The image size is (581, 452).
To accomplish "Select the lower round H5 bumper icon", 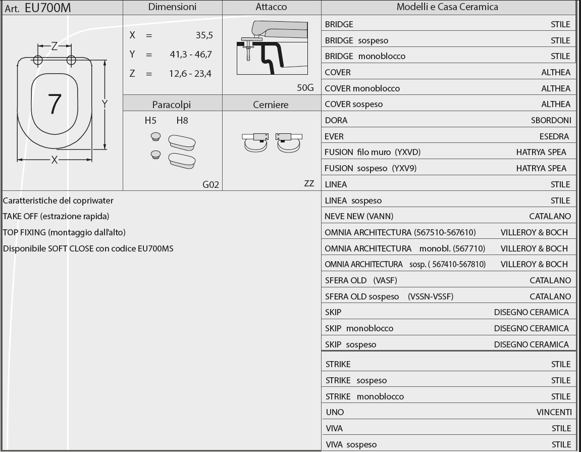I will 155,155.
